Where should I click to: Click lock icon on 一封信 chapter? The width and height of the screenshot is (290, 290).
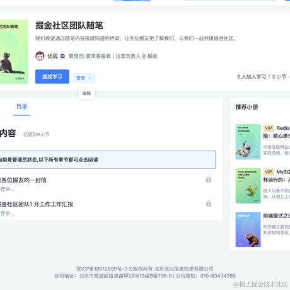point(209,179)
